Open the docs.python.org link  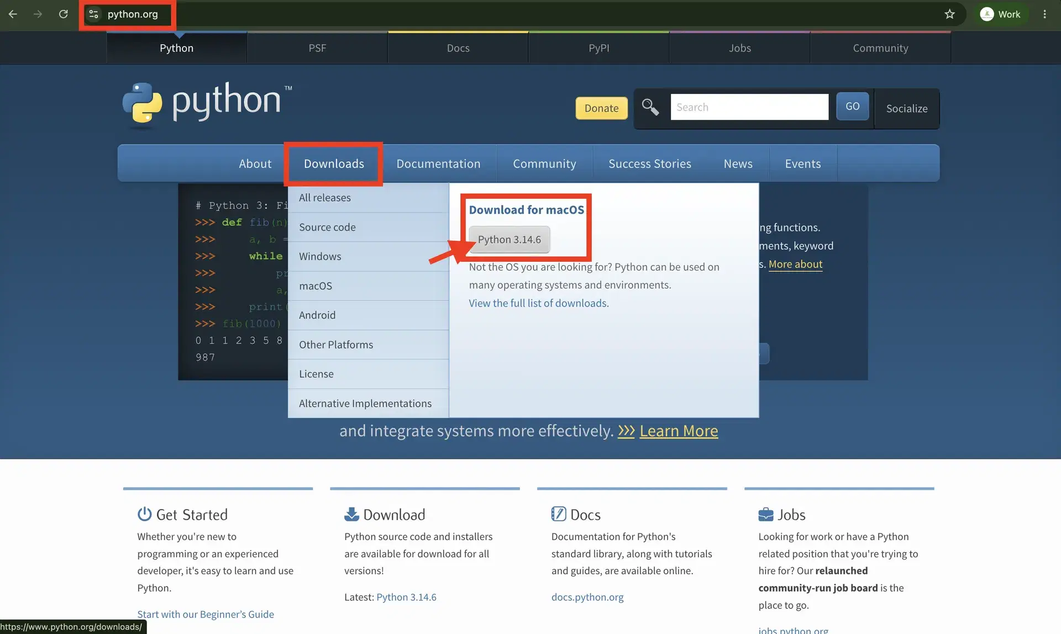[x=587, y=597]
